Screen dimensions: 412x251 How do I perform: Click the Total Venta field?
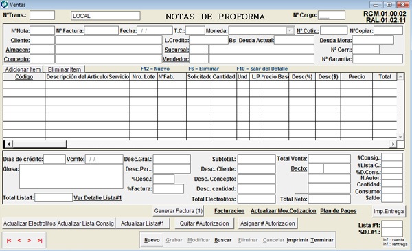click(329, 159)
